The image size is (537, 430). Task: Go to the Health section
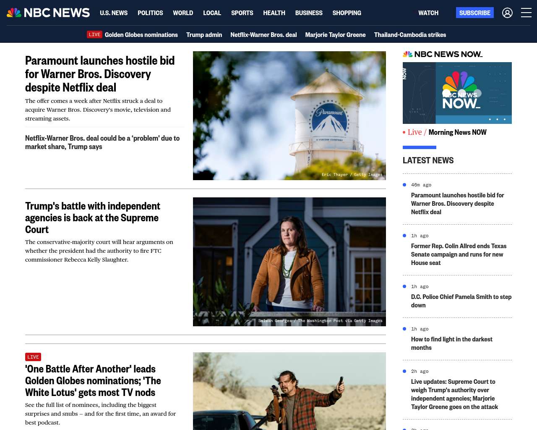274,13
